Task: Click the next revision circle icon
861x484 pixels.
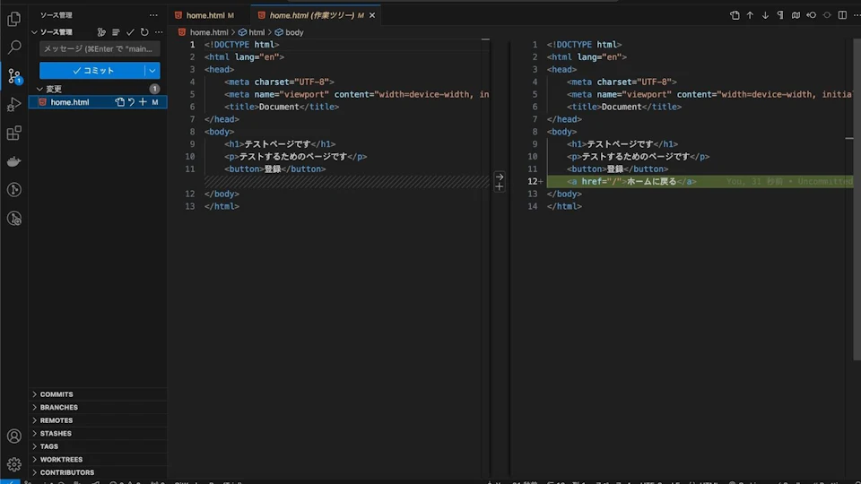Action: [x=827, y=15]
